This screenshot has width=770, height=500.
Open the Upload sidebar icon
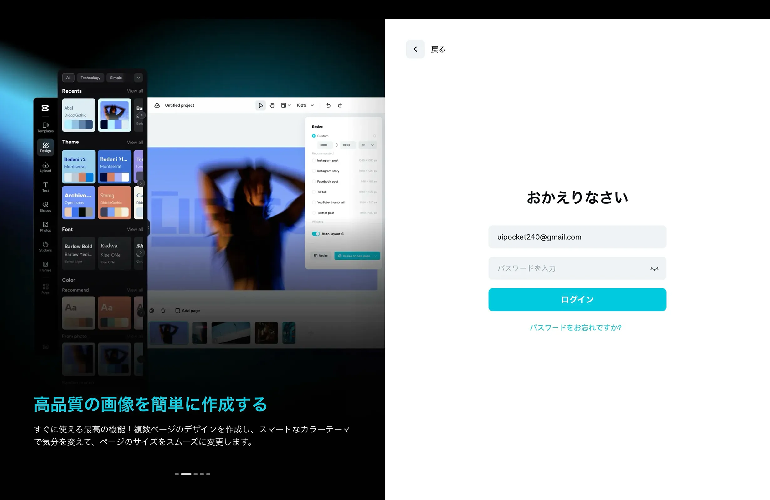[x=45, y=167]
